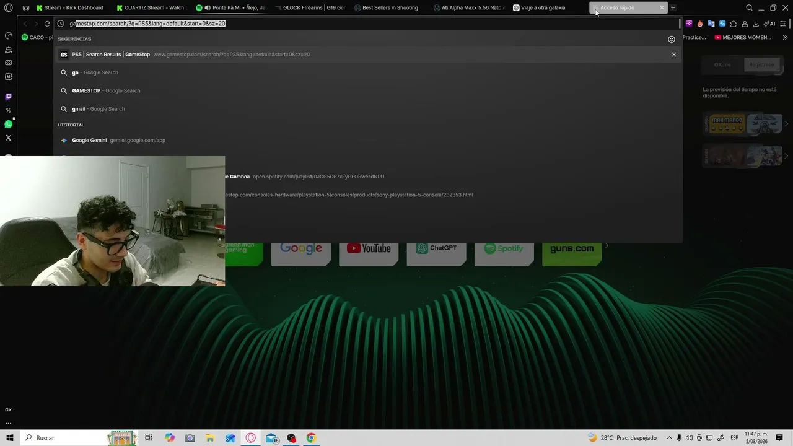This screenshot has height=446, width=793.
Task: Open browser tab search magnifier
Action: click(x=749, y=8)
